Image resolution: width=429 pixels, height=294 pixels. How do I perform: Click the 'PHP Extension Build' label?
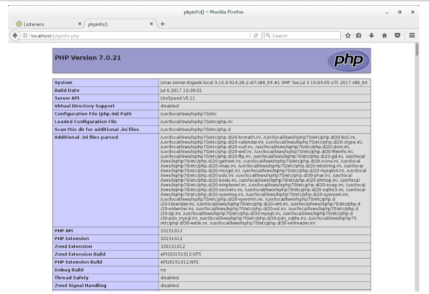[78, 262]
